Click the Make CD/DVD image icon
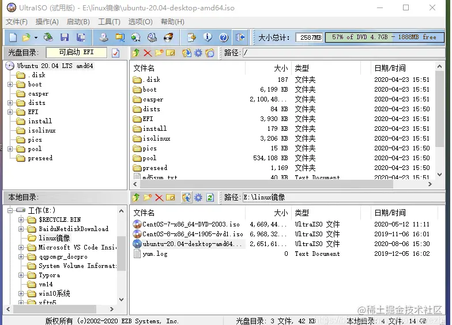Viewport: 452px width, 325px height. (x=104, y=37)
